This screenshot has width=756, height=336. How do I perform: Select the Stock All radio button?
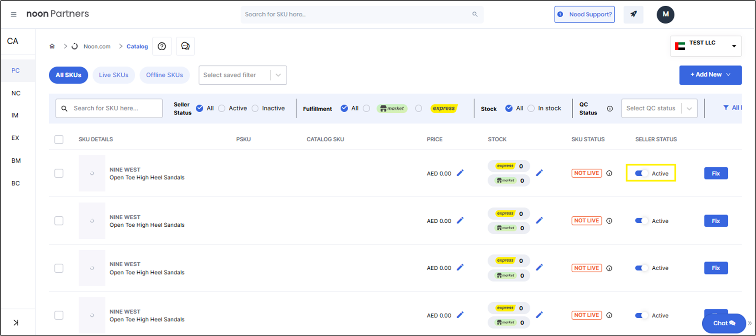(509, 108)
